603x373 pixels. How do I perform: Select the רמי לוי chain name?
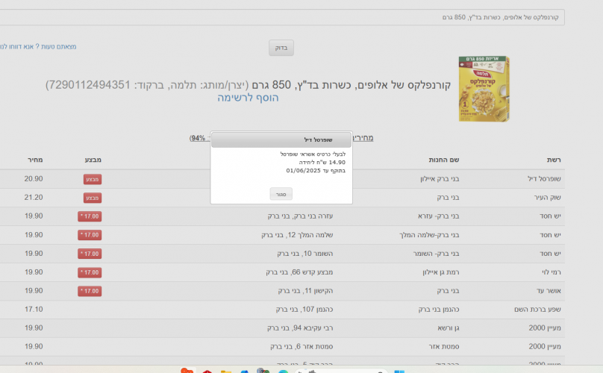pos(552,272)
